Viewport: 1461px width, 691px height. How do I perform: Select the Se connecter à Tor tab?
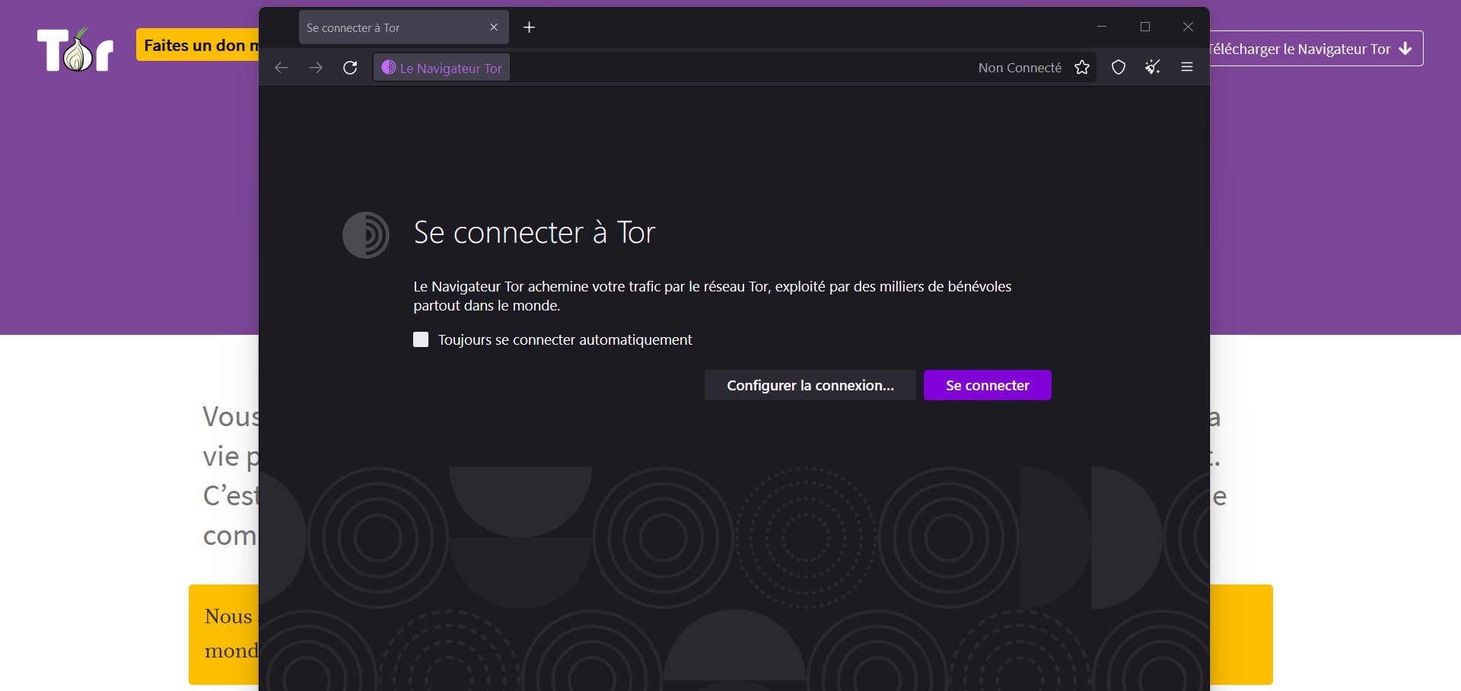[392, 27]
